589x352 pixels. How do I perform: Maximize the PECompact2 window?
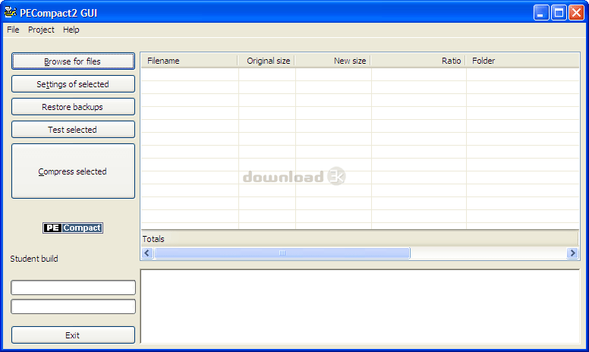[x=559, y=13]
